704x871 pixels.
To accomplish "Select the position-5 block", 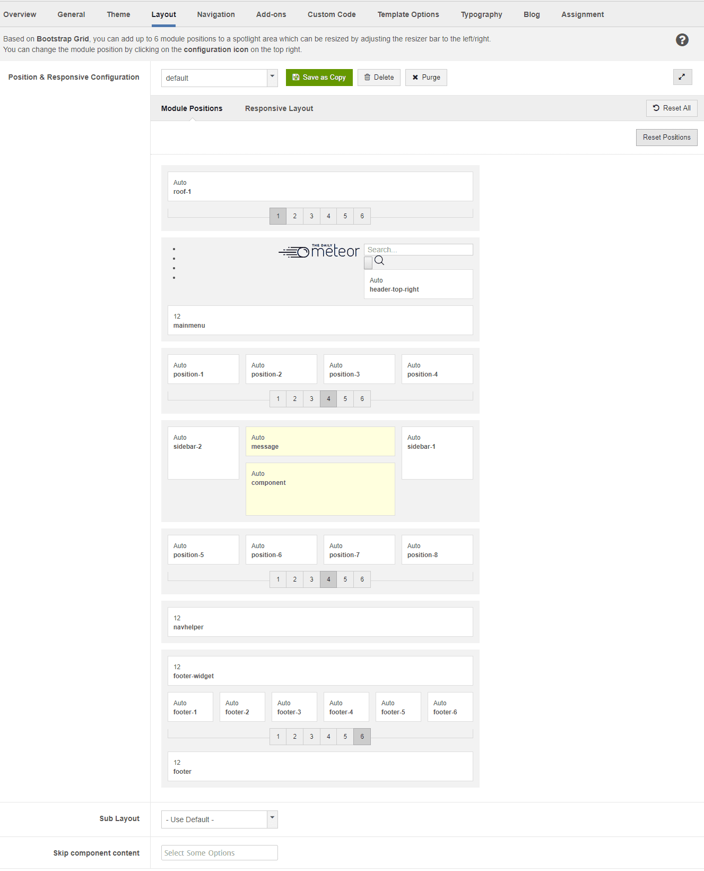I will (x=203, y=550).
